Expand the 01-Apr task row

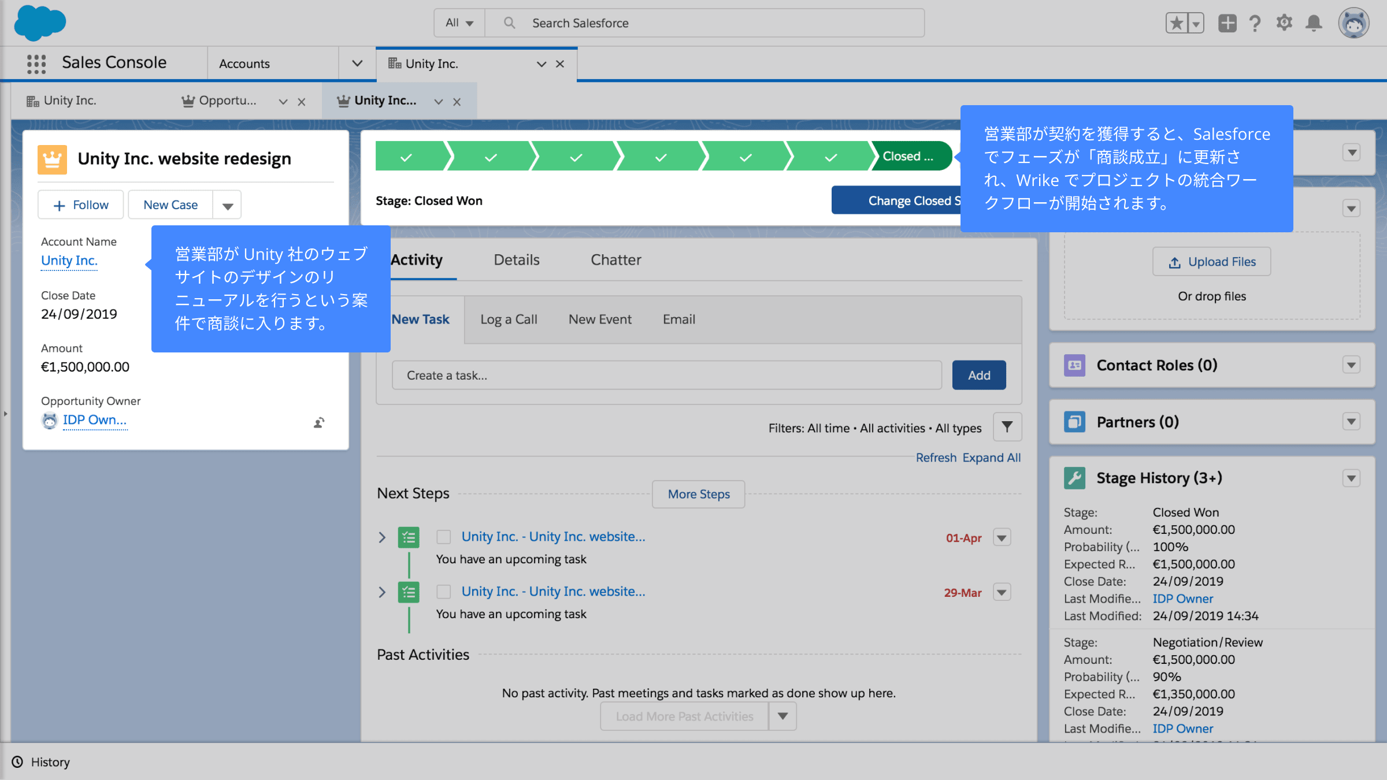(x=382, y=537)
